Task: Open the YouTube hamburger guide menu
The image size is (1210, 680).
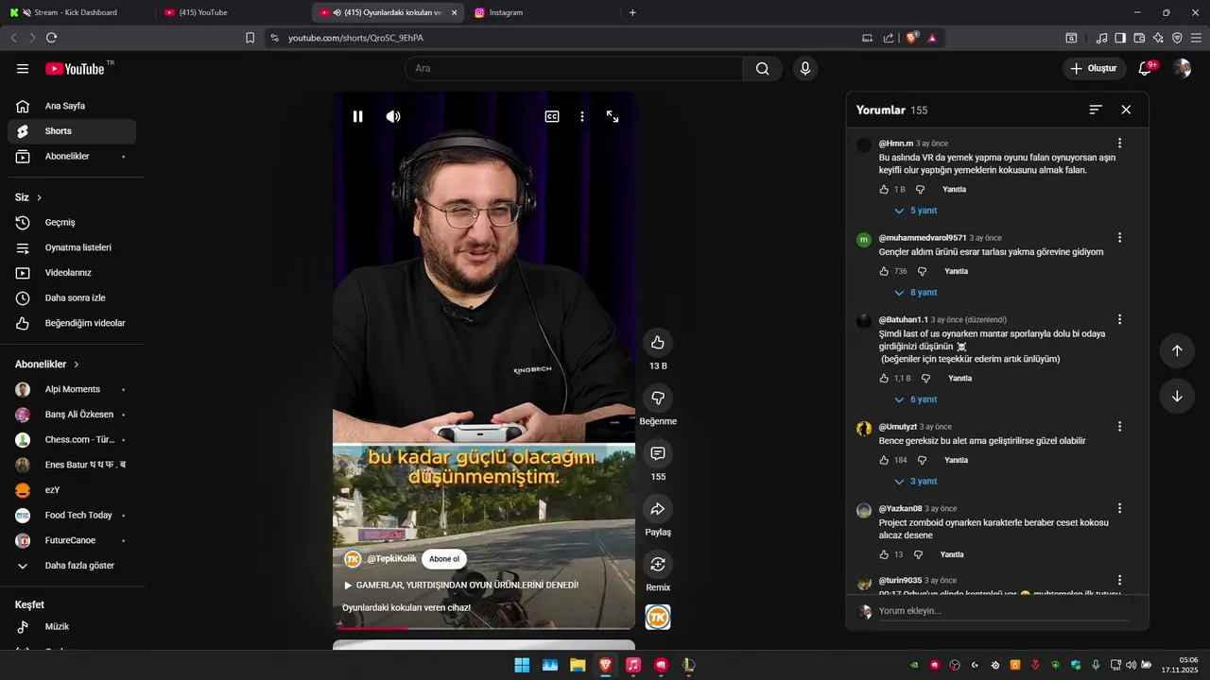Action: click(23, 68)
